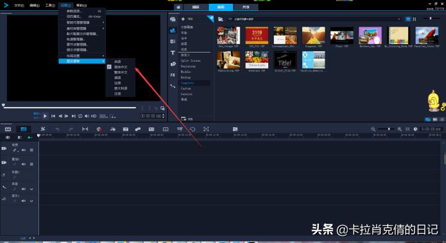This screenshot has height=243, width=446.
Task: Open the preview aspect ratio dropdown
Action: (x=103, y=116)
